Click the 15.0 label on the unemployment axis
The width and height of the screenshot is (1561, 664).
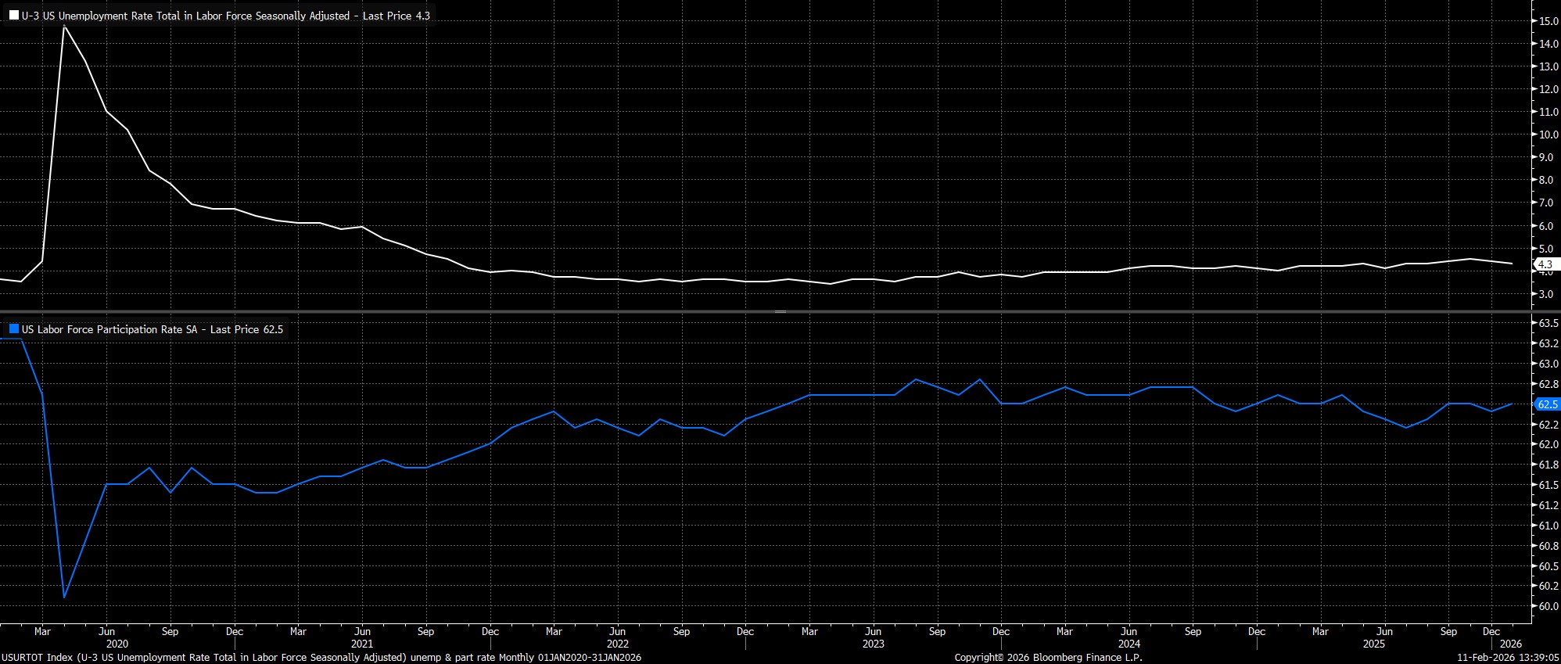click(1548, 21)
